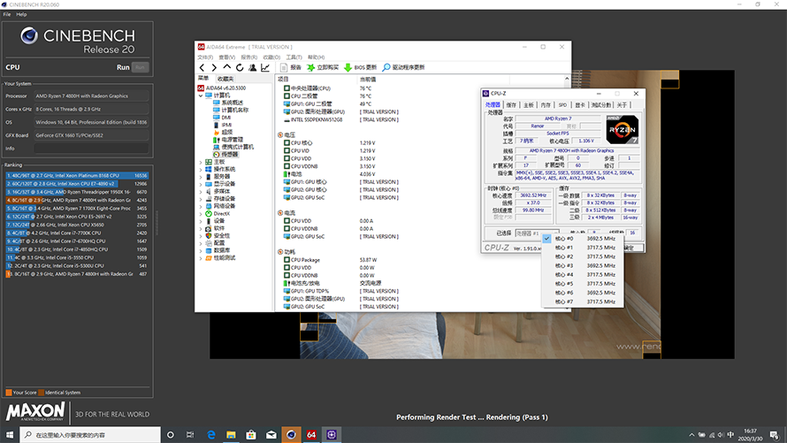Screen dimensions: 787x443
Task: Expand the 显示设备 tree node
Action: point(201,184)
